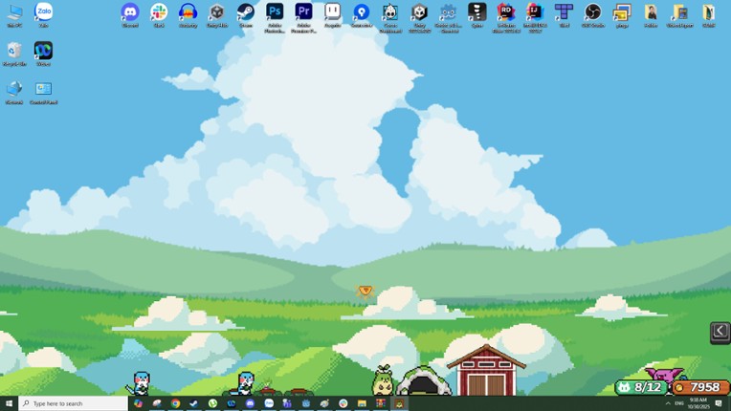Viewport: 731px width, 411px height.
Task: Select the active pixel game taskbar icon
Action: (x=399, y=403)
